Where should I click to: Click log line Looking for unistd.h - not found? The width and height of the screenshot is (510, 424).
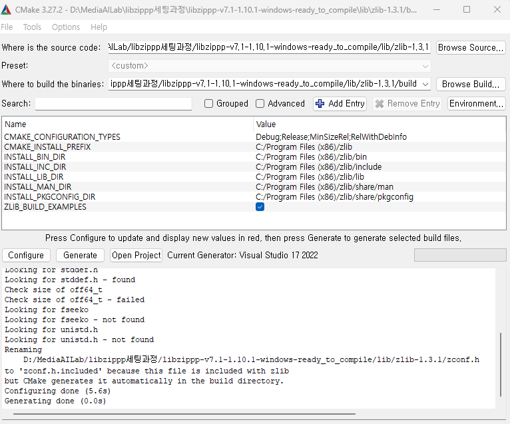pos(79,339)
